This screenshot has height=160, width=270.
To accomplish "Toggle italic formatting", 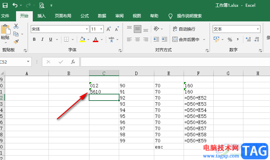I will [x=42, y=39].
